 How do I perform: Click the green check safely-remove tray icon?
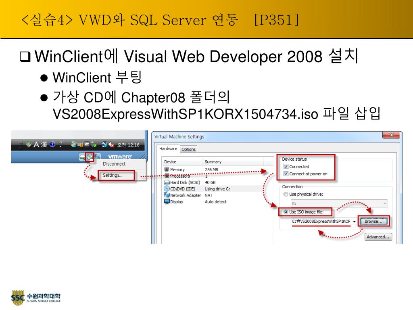click(x=94, y=145)
